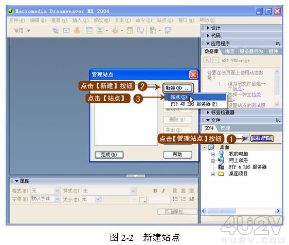The width and height of the screenshot is (289, 245).
Task: Click the 我的电脑 computer icon
Action: pyautogui.click(x=221, y=154)
